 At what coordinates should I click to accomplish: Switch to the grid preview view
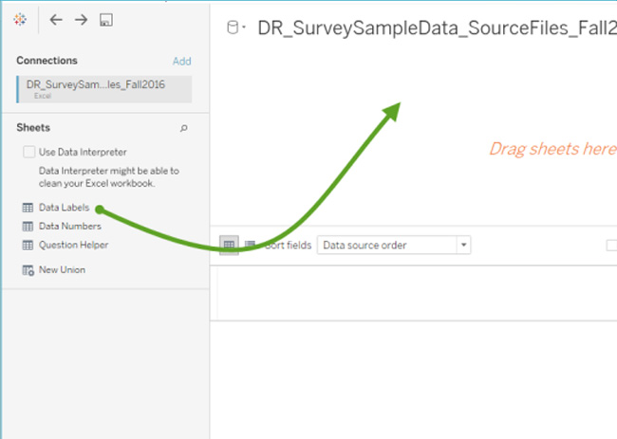[x=229, y=245]
